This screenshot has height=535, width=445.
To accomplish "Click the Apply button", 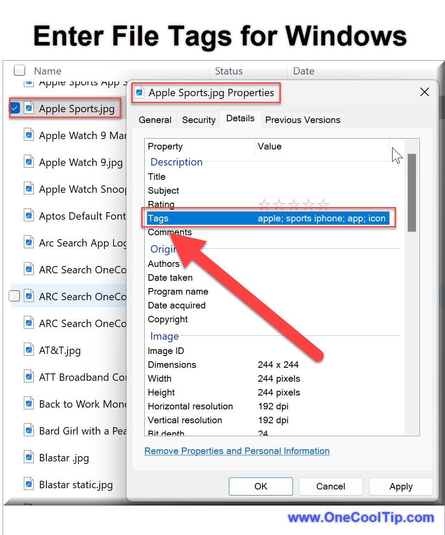I will tap(401, 486).
